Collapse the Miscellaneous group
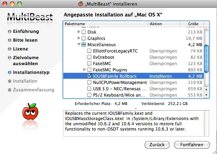 click(79, 45)
